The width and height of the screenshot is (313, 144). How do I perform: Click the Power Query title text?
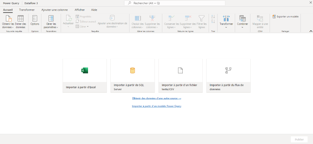tap(11, 3)
